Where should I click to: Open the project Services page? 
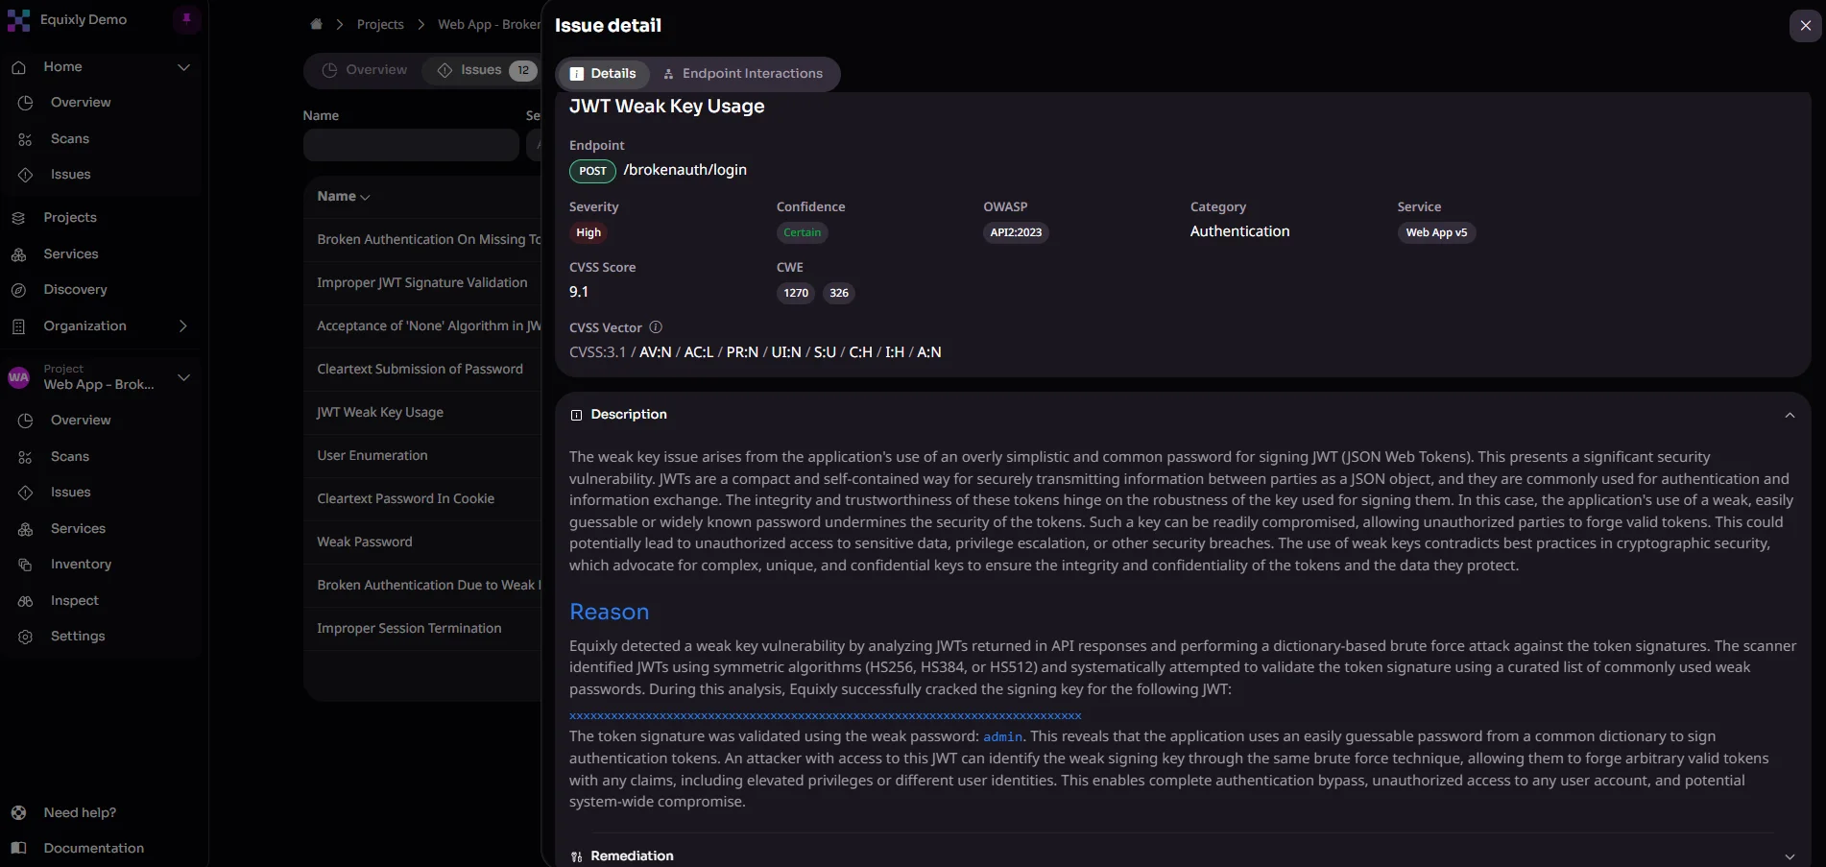point(78,529)
